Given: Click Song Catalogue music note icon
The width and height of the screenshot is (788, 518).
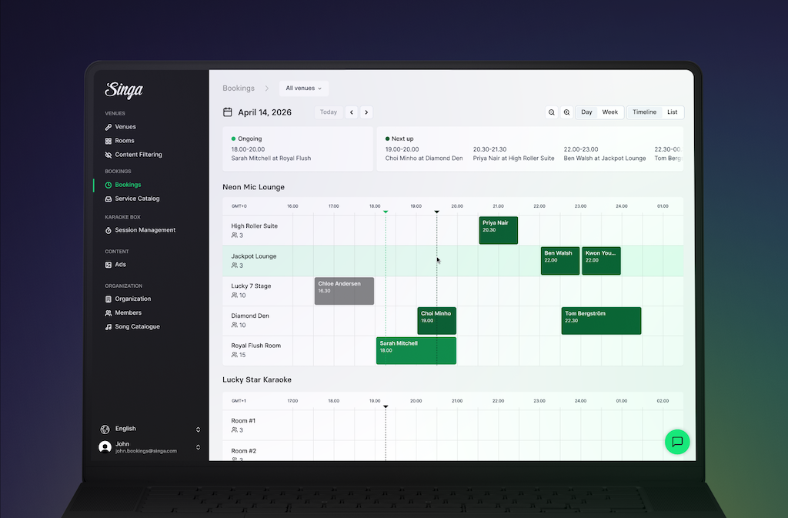Looking at the screenshot, I should (x=108, y=327).
